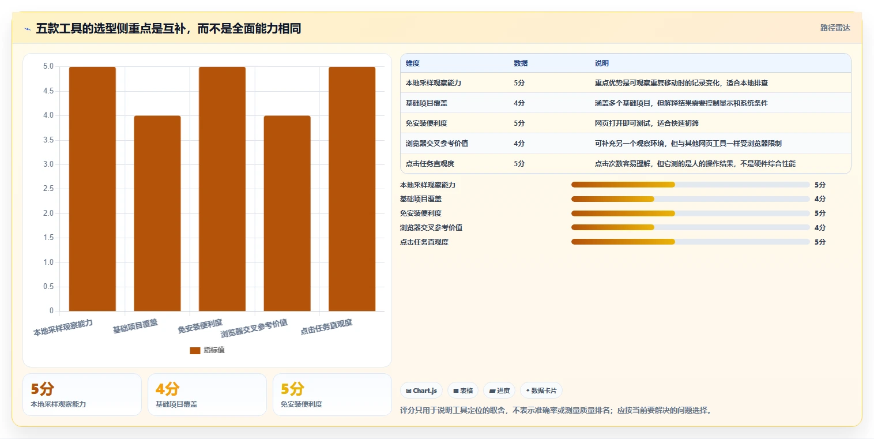Click description starting with 点击次数容易理解
This screenshot has height=439, width=874.
pyautogui.click(x=695, y=164)
